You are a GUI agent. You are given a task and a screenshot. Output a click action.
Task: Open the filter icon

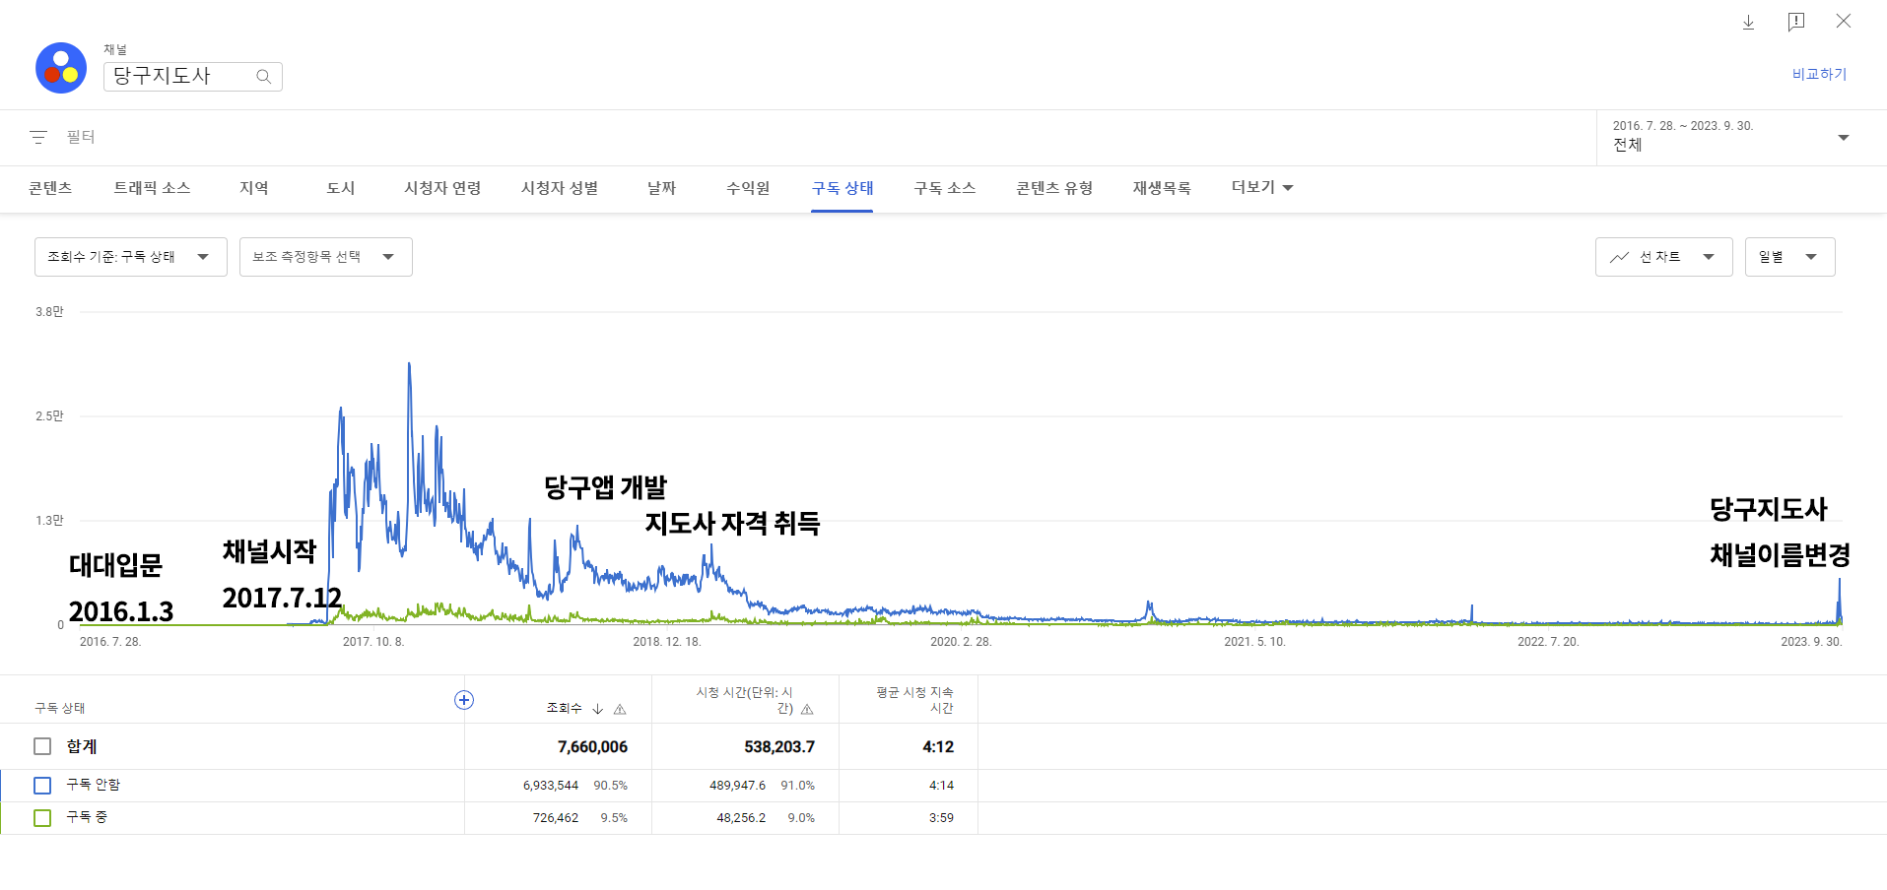(x=38, y=137)
